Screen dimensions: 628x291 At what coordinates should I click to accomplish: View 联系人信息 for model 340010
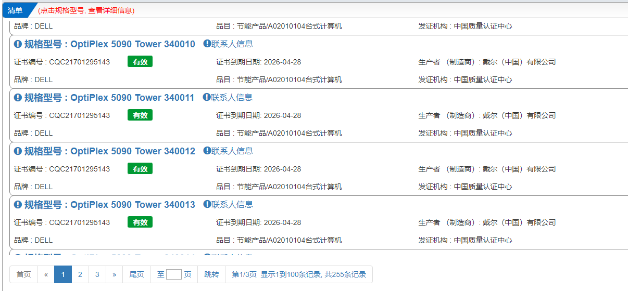point(232,44)
